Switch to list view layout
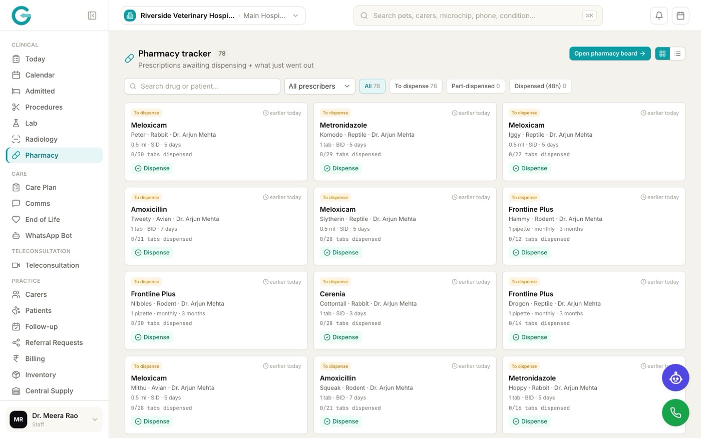Viewport: 701px width, 438px height. (x=677, y=54)
